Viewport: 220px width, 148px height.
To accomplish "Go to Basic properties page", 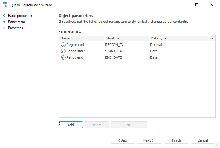I will coord(20,16).
